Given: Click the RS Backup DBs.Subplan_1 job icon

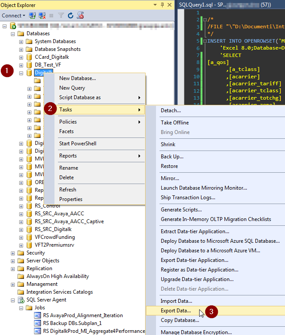Looking at the screenshot, I should pyautogui.click(x=37, y=323).
